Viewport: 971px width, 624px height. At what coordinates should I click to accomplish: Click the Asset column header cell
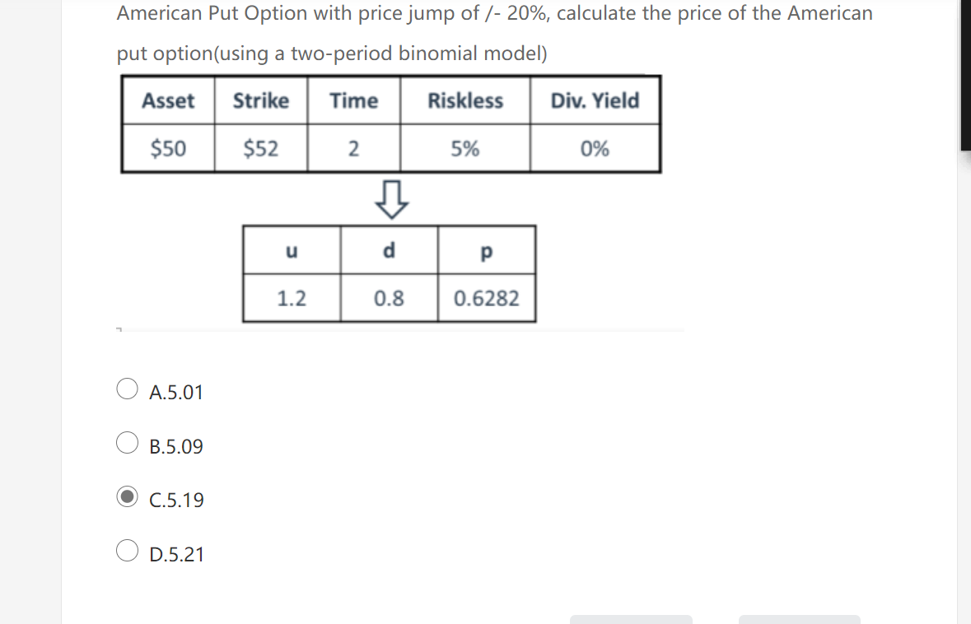[168, 101]
